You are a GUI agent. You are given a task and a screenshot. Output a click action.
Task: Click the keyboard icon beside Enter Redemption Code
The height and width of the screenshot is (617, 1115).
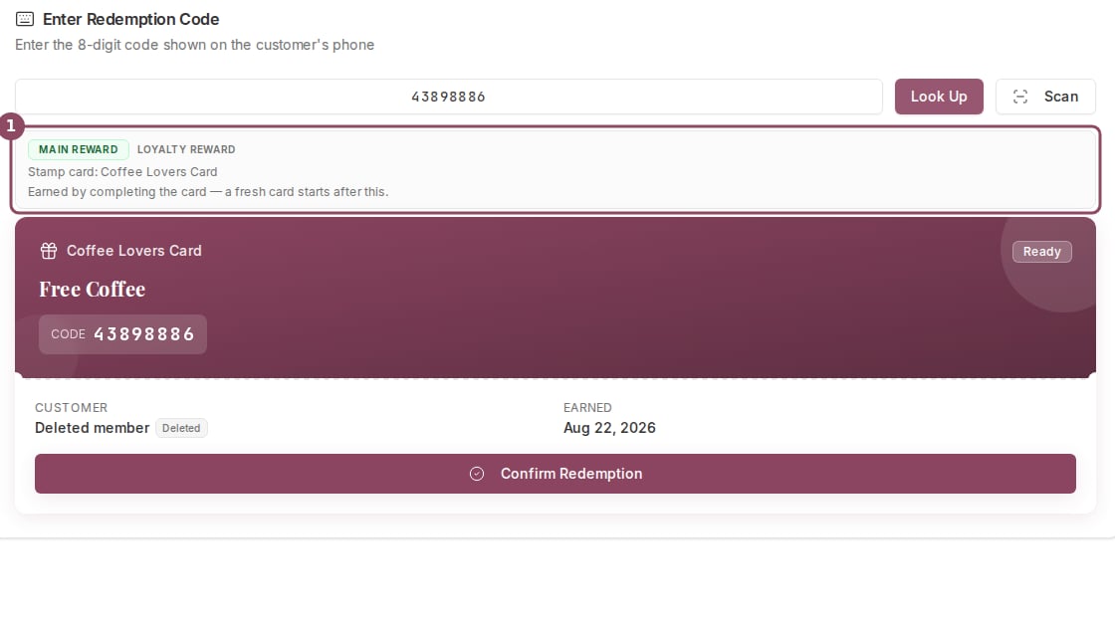[x=24, y=19]
